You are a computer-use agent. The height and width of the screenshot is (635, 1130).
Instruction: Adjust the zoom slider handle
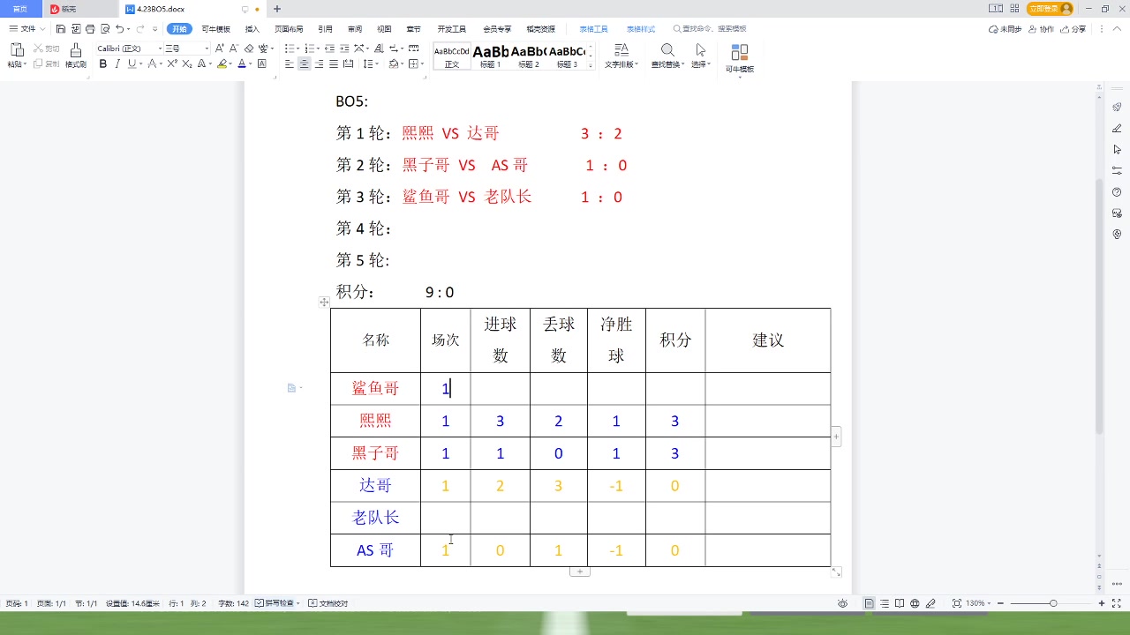[x=1053, y=603]
